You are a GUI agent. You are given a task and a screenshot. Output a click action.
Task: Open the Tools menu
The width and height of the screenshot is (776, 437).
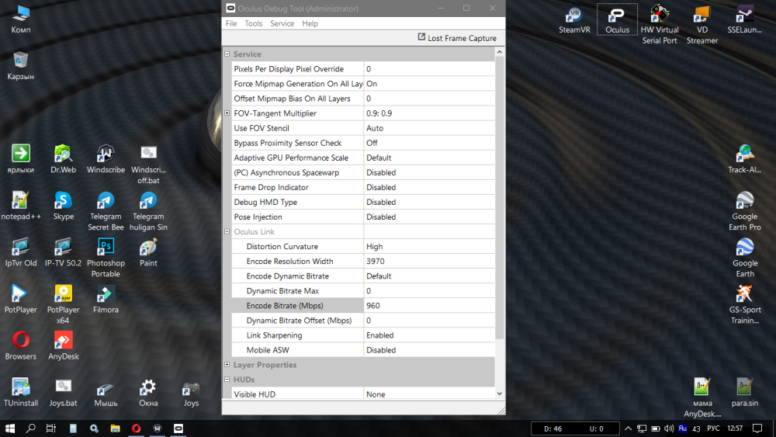pos(254,23)
